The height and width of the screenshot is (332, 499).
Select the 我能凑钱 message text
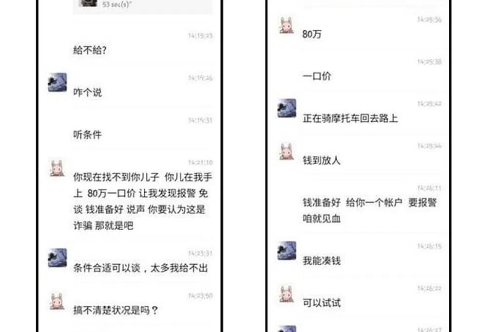pos(322,261)
